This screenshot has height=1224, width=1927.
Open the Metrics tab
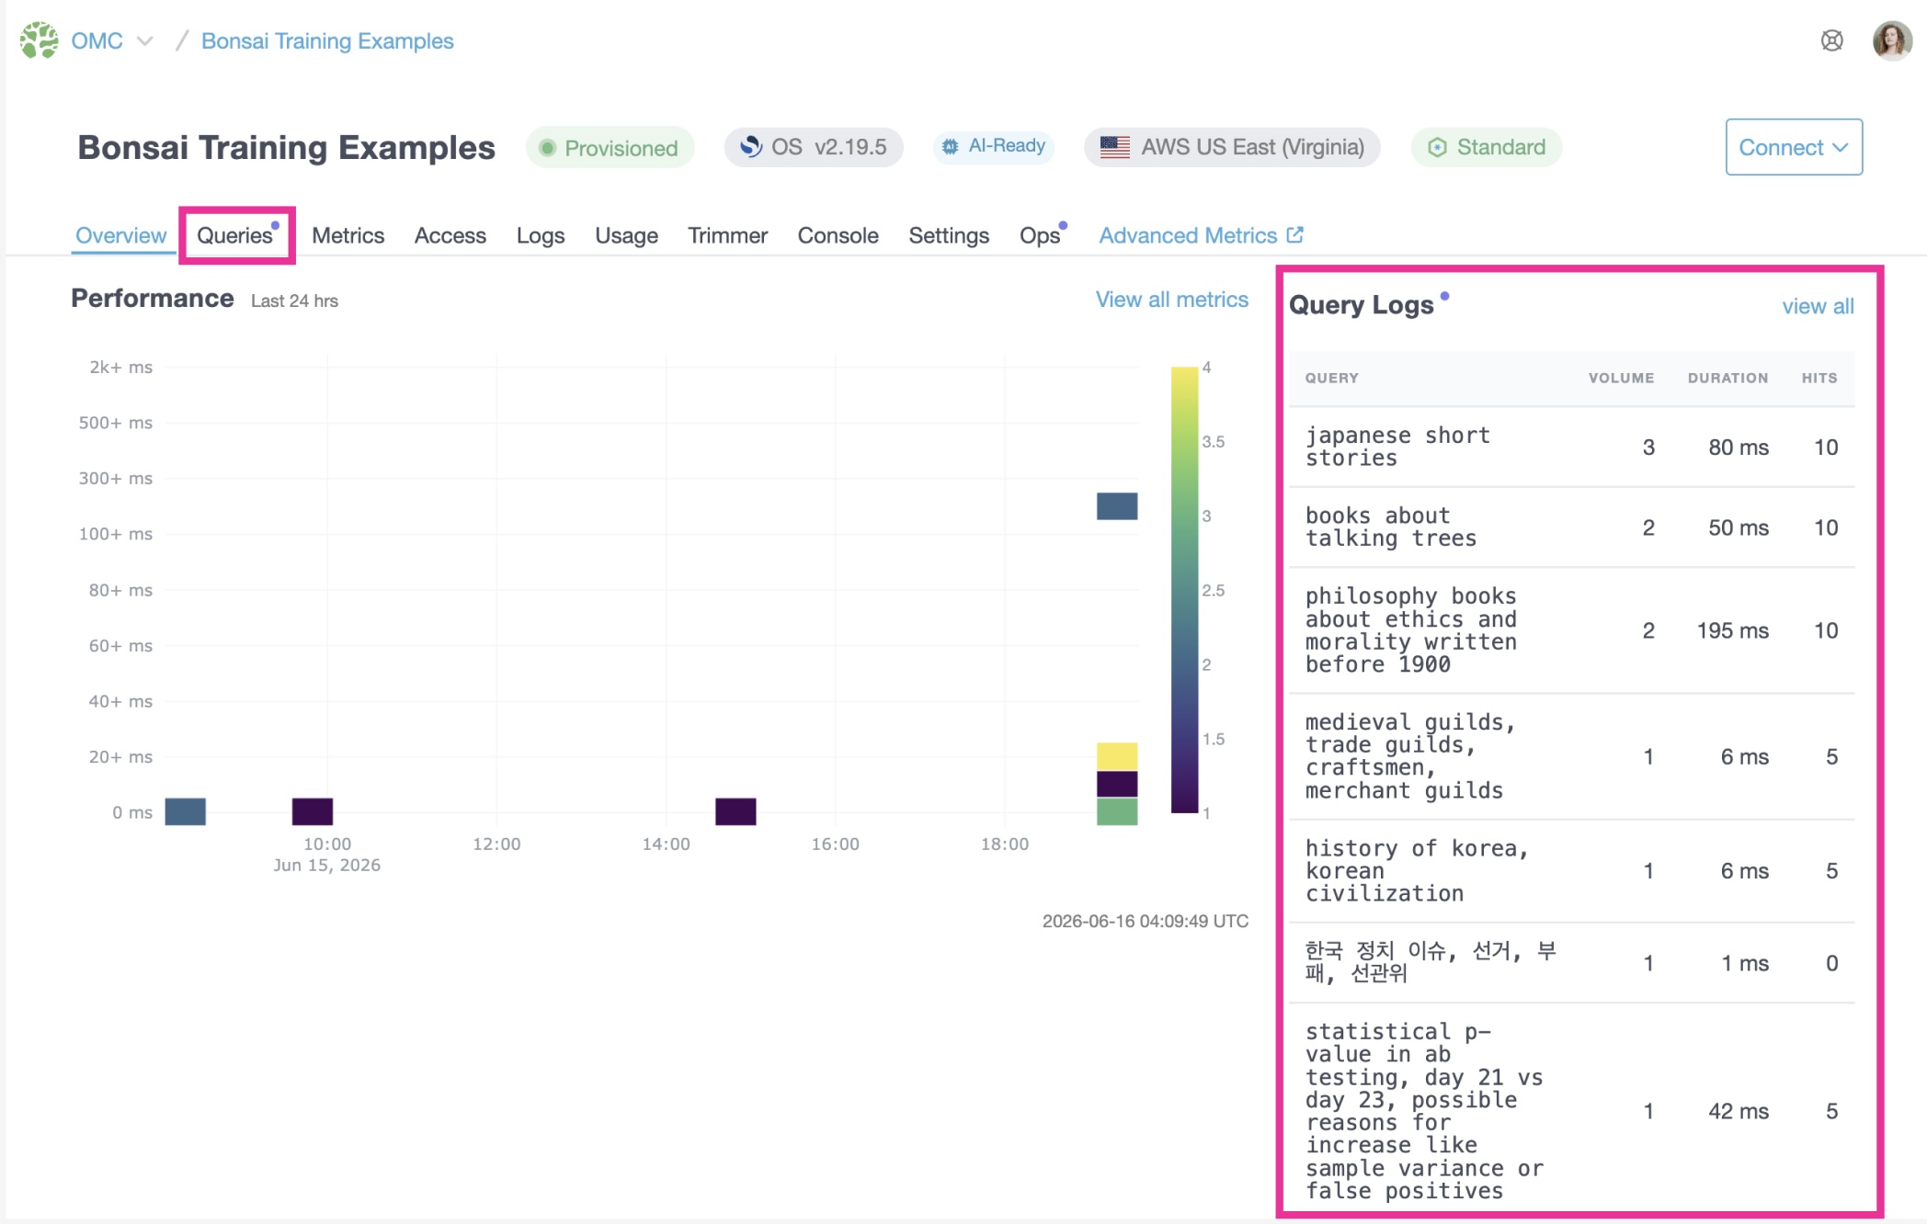coord(348,235)
